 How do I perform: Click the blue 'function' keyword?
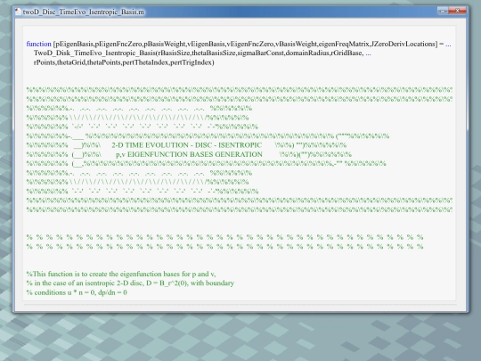38,44
